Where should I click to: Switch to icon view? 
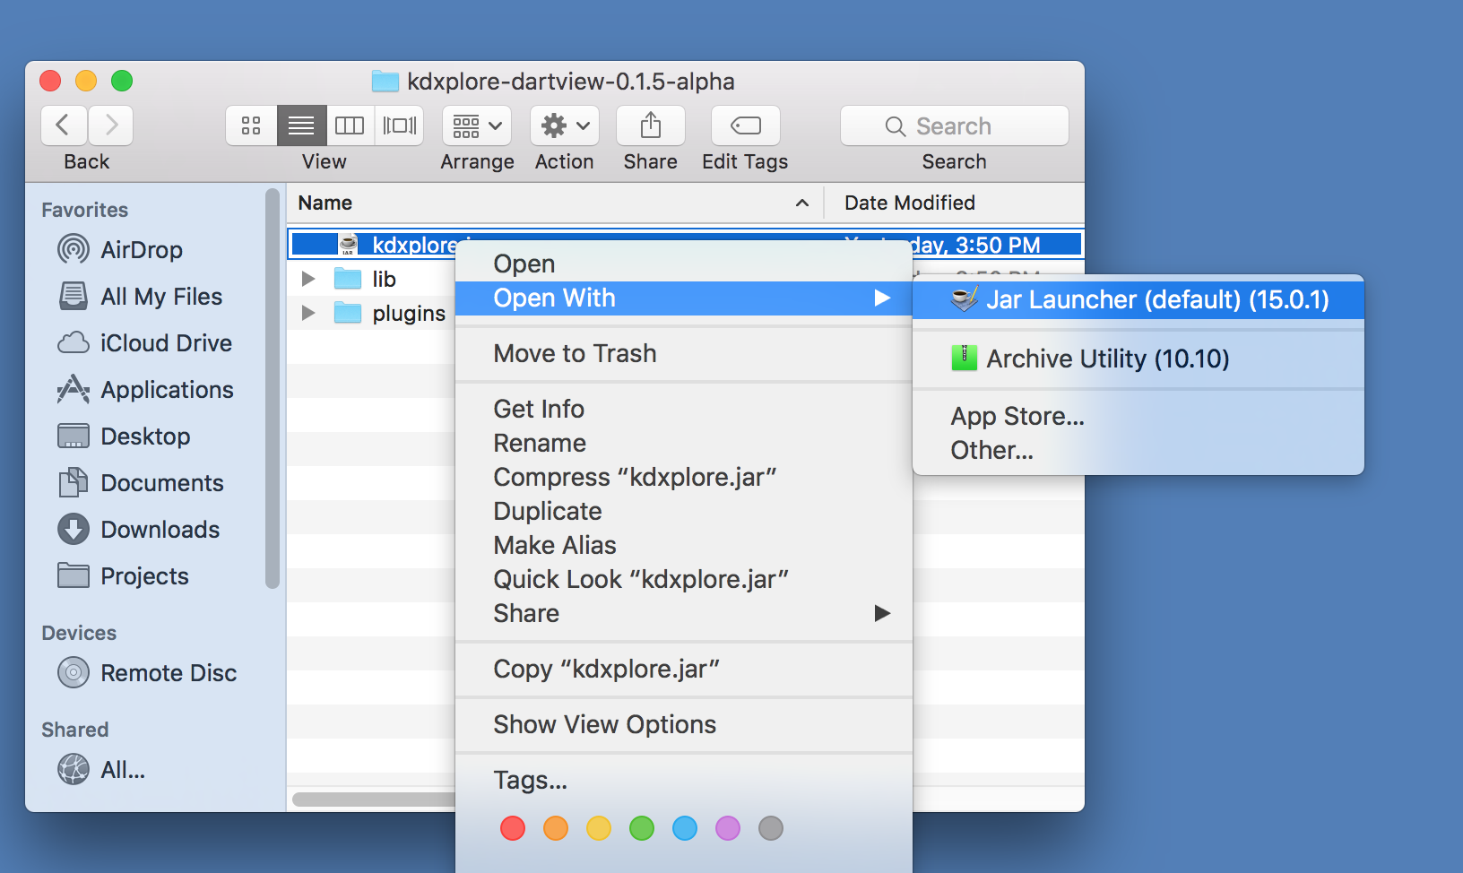pyautogui.click(x=251, y=125)
